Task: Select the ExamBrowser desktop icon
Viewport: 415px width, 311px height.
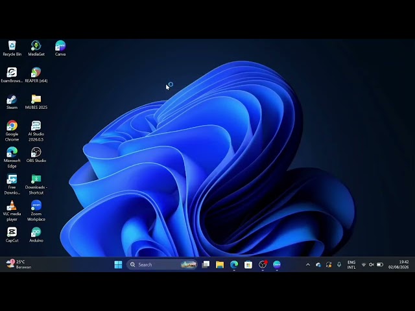Action: coord(12,75)
